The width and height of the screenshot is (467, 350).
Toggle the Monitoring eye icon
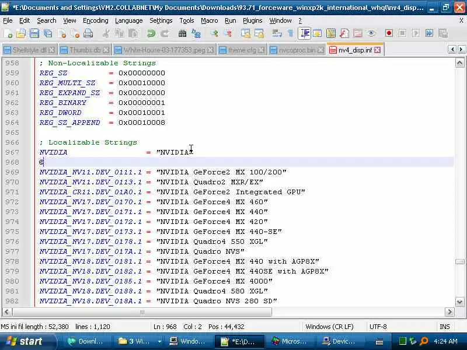pos(371,33)
